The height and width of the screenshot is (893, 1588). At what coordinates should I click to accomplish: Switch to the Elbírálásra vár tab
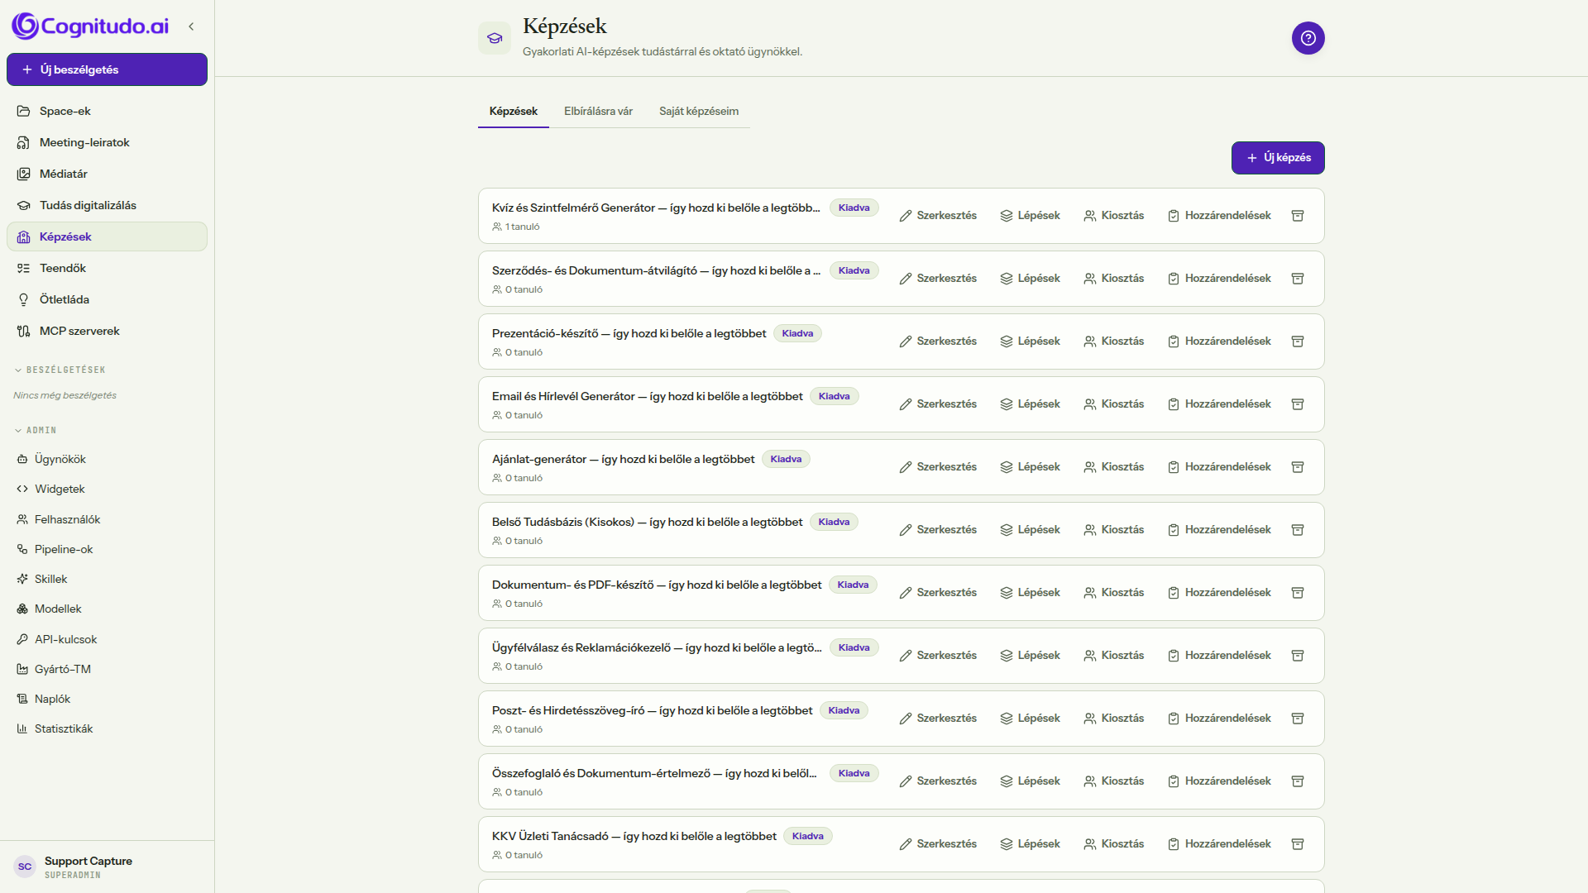pyautogui.click(x=598, y=111)
